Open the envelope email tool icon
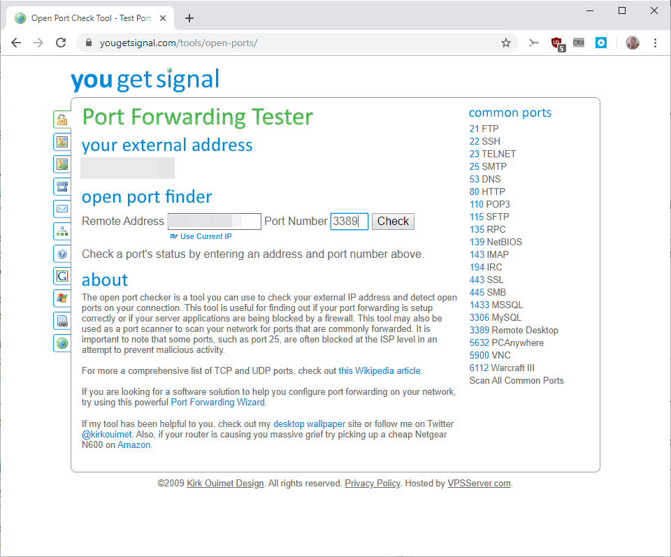671x557 pixels. [62, 208]
